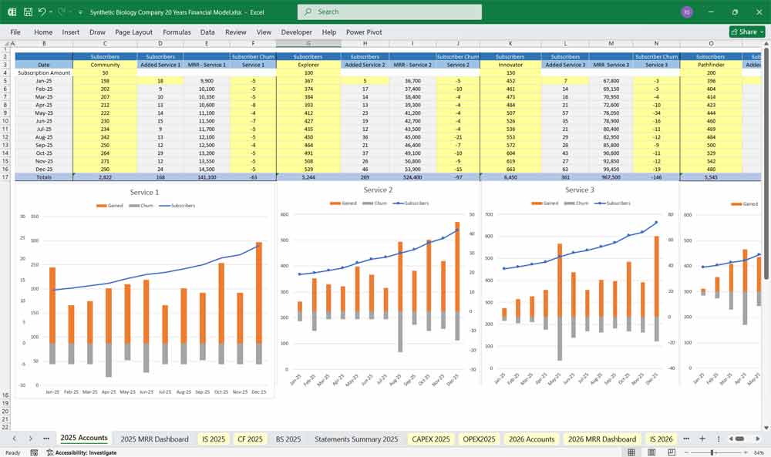This screenshot has width=771, height=457.
Task: Switch to the Power Pivot ribbon tab
Action: click(364, 32)
